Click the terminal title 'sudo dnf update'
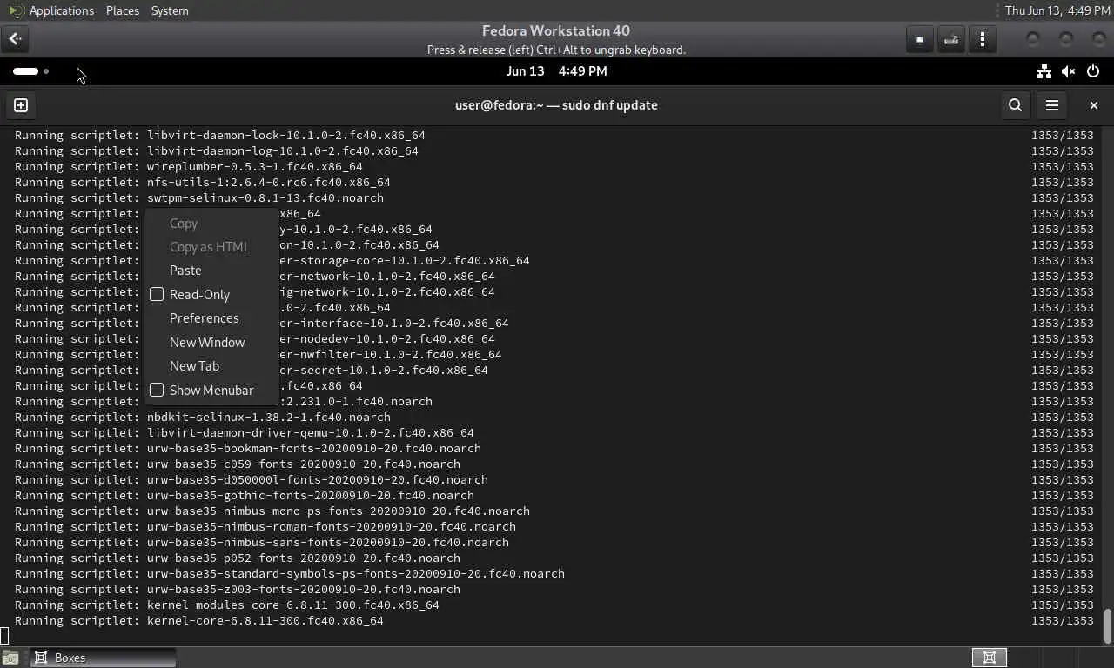The image size is (1114, 668). pos(609,105)
